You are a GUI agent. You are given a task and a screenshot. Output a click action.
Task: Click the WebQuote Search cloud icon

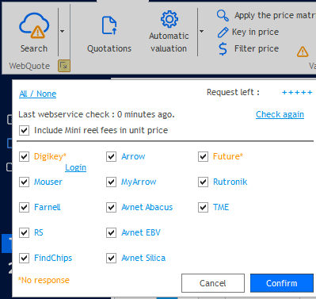pyautogui.click(x=34, y=25)
